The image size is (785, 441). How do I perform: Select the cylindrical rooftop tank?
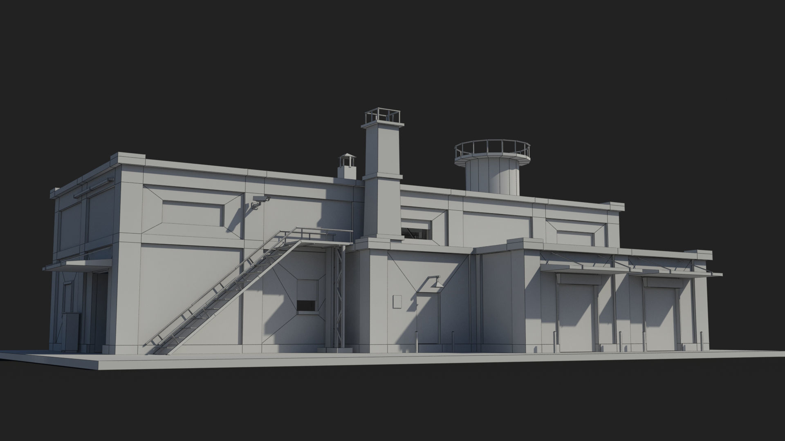click(x=492, y=176)
